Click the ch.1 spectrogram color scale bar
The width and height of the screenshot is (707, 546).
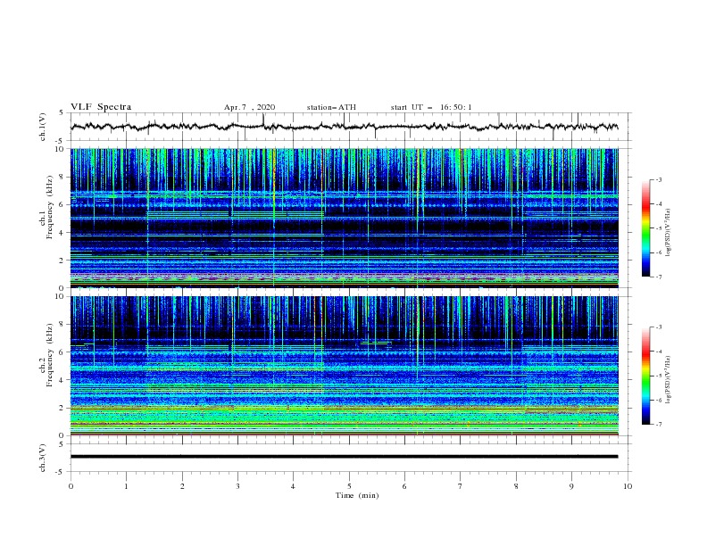[x=645, y=228]
